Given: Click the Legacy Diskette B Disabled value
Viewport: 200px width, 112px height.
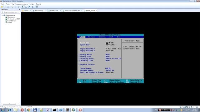Looking at the screenshot, I should pyautogui.click(x=110, y=51).
